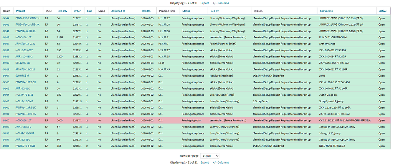Click requester JFlores (Justin Flores)

tap(221, 95)
